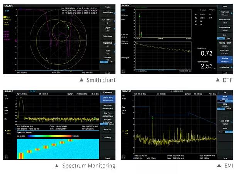The image size is (236, 174).
Task: Click the SIGLENT logo on the Spectrum Monitoring screen
Action: (x=9, y=91)
